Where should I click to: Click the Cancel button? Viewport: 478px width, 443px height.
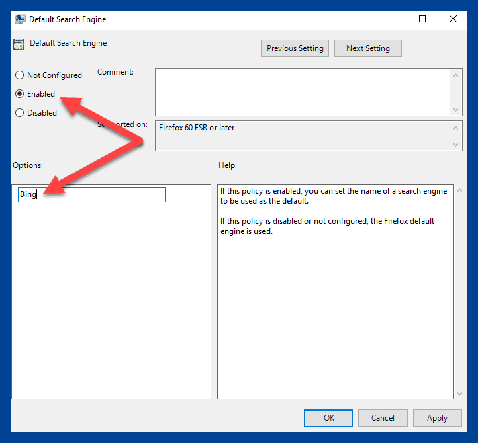click(383, 418)
